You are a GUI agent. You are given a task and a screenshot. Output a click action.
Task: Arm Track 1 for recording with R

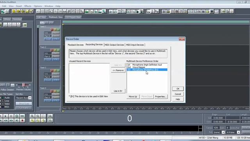click(x=52, y=30)
